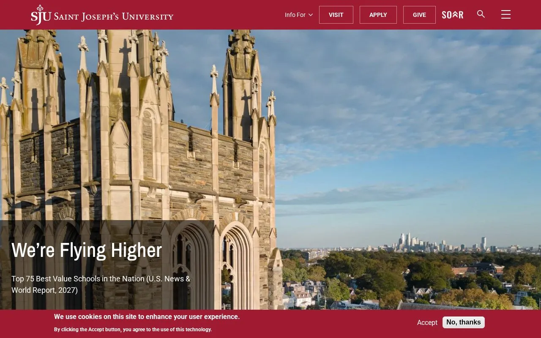This screenshot has width=541, height=338.
Task: Click the GIVE button
Action: [419, 15]
